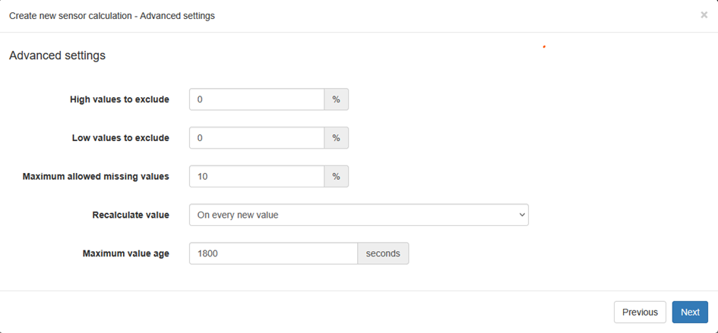Click the dropdown arrow of Recalculate value
718x333 pixels.
[521, 215]
